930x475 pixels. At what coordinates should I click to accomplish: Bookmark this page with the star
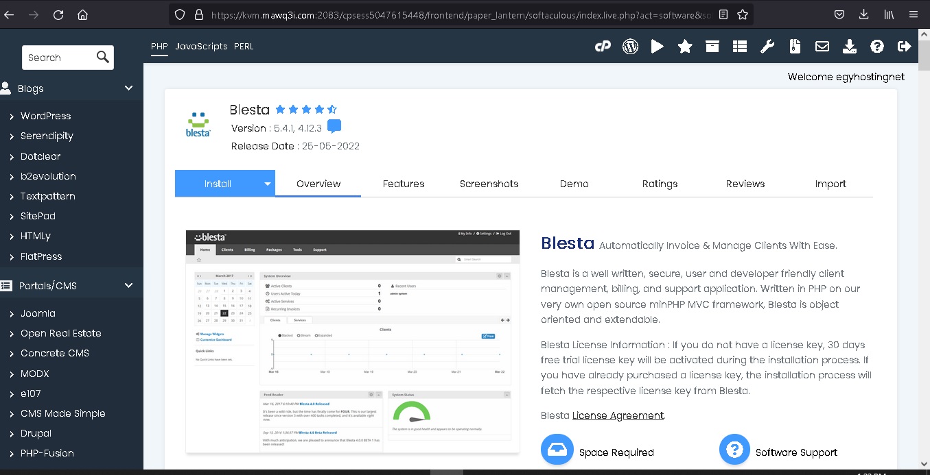pyautogui.click(x=742, y=14)
